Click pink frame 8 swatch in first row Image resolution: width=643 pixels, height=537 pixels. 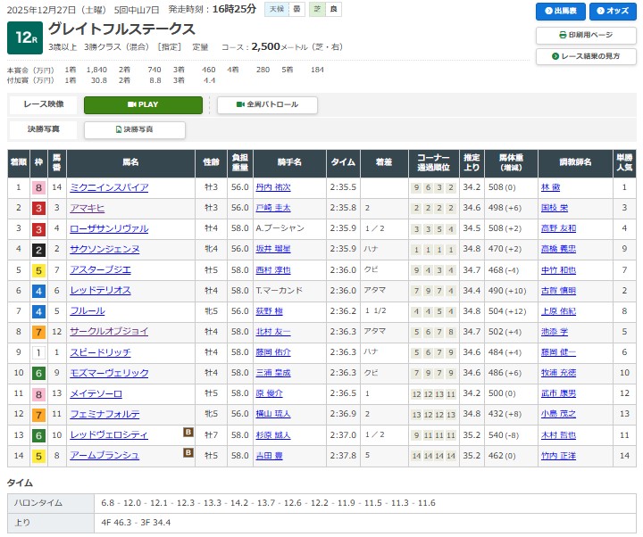tap(38, 188)
